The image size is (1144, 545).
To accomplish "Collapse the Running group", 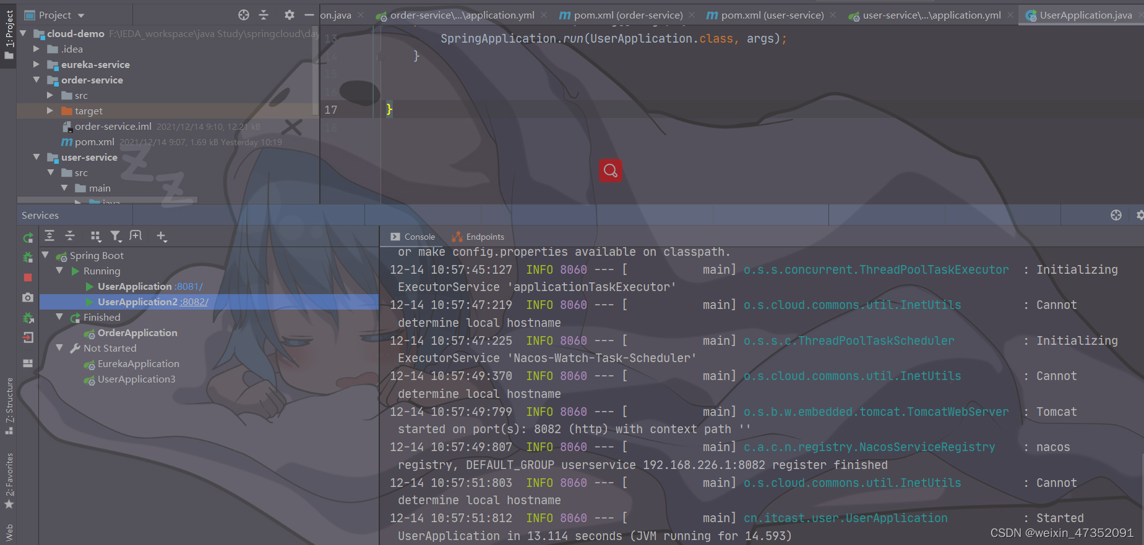I will [59, 271].
